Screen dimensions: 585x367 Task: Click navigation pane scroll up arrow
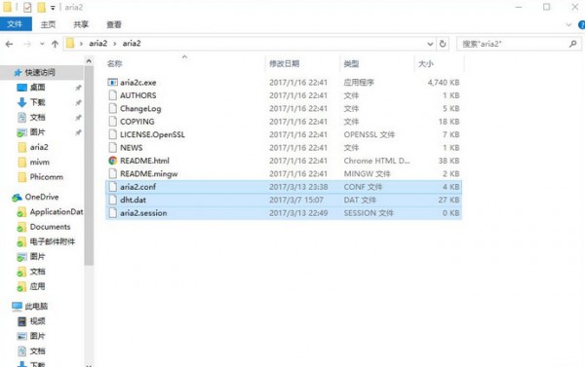(x=89, y=60)
